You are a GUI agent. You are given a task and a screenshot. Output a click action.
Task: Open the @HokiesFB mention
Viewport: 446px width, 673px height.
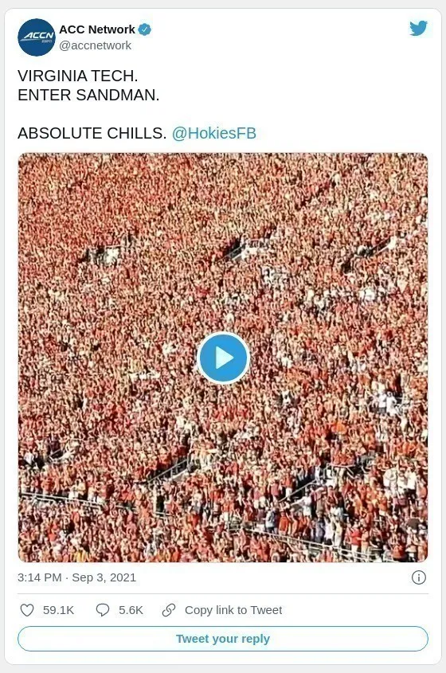tap(214, 133)
